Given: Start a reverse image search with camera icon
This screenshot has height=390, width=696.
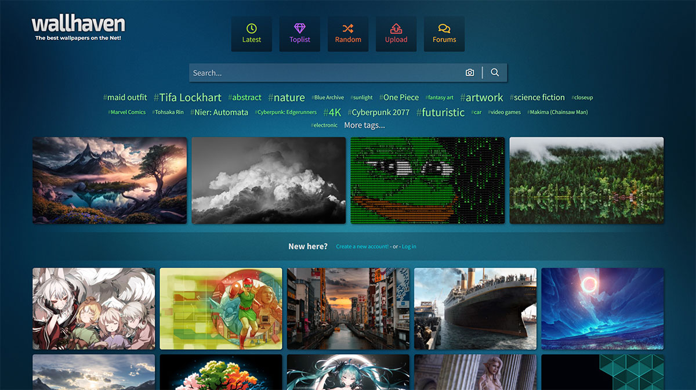Looking at the screenshot, I should click(x=469, y=72).
